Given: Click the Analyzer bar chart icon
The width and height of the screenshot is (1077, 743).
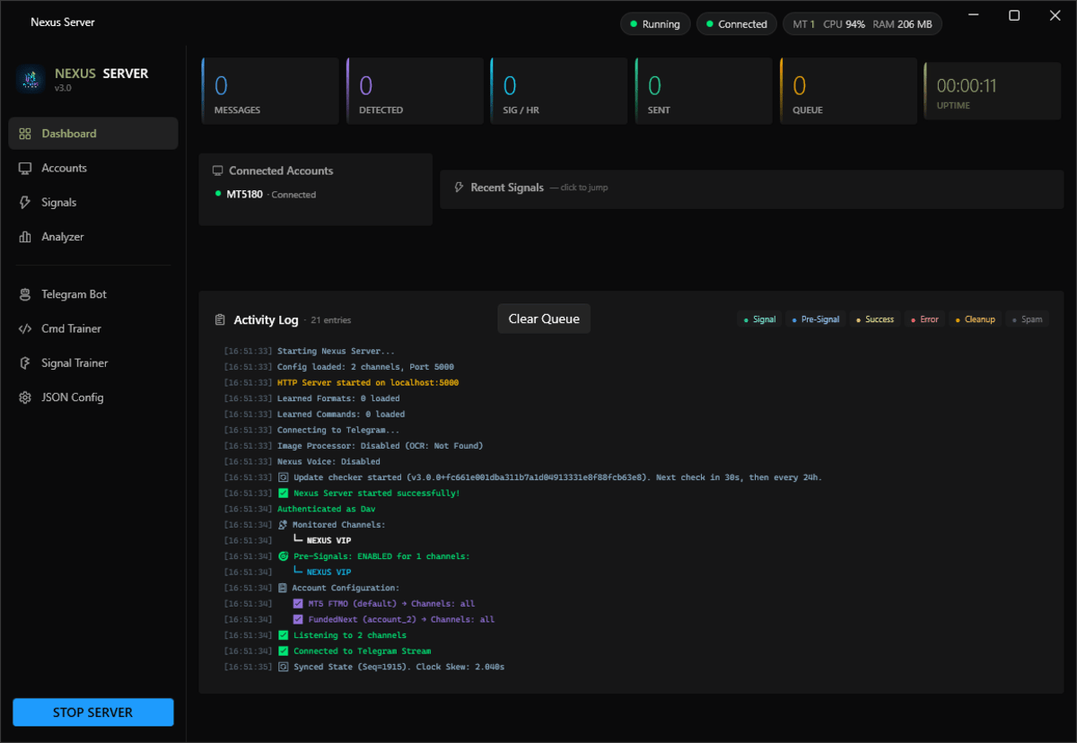Looking at the screenshot, I should (25, 237).
